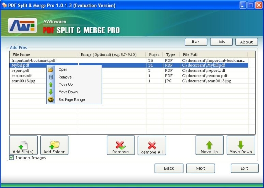Select the Important-bookmark.pdf row
The width and height of the screenshot is (264, 188).
[x=129, y=60]
